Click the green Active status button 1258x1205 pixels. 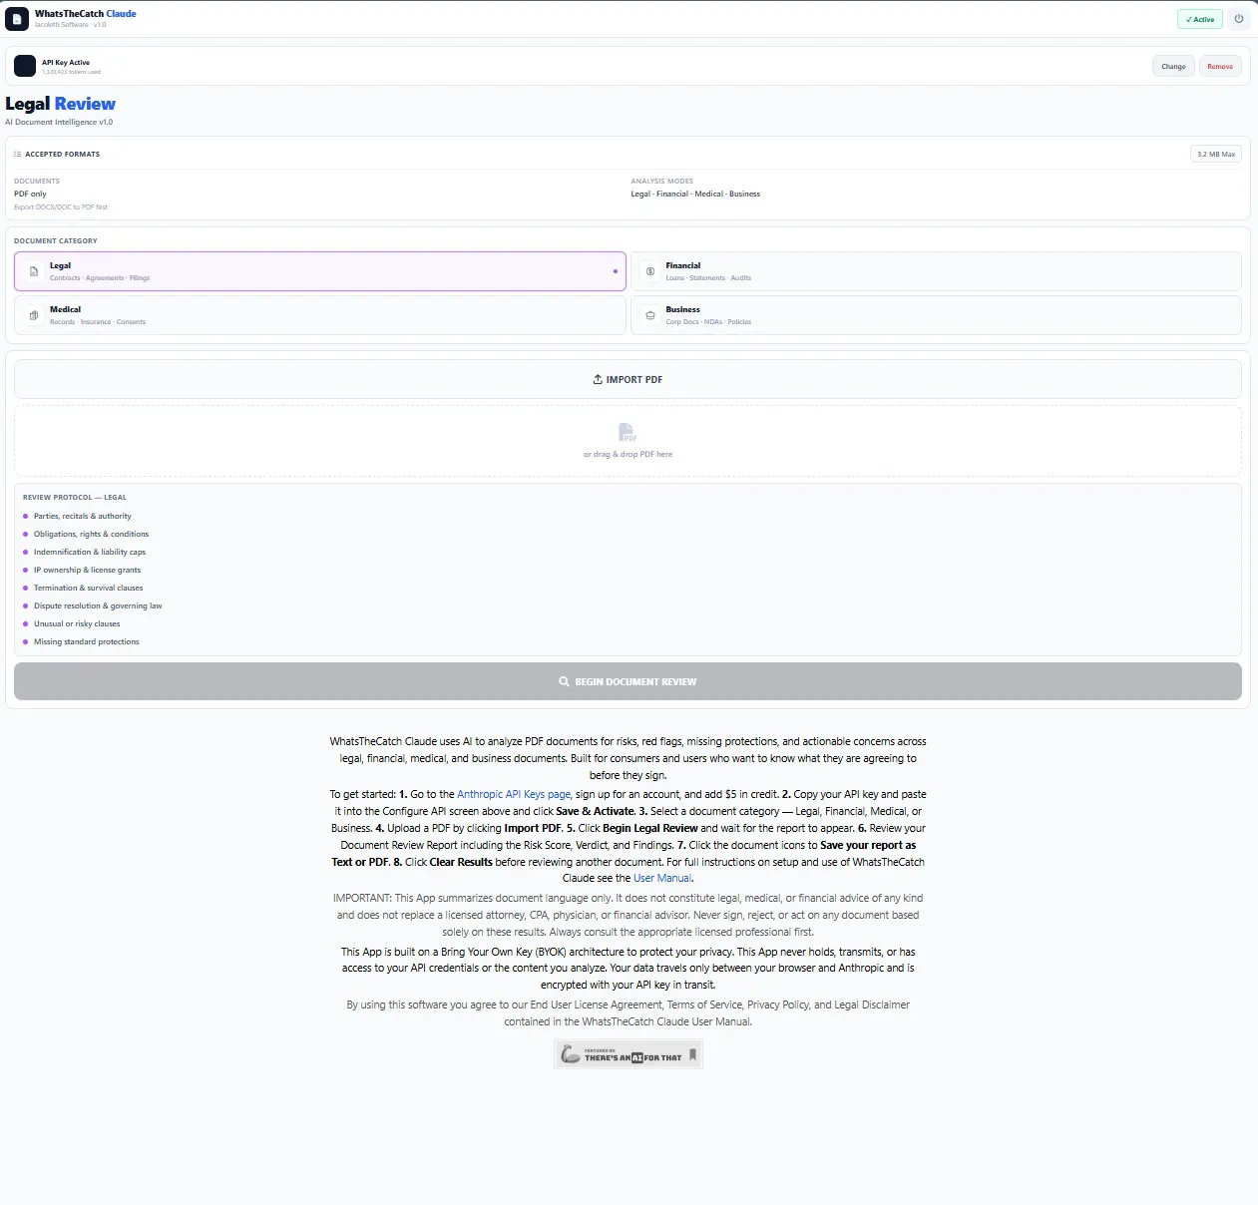1200,19
